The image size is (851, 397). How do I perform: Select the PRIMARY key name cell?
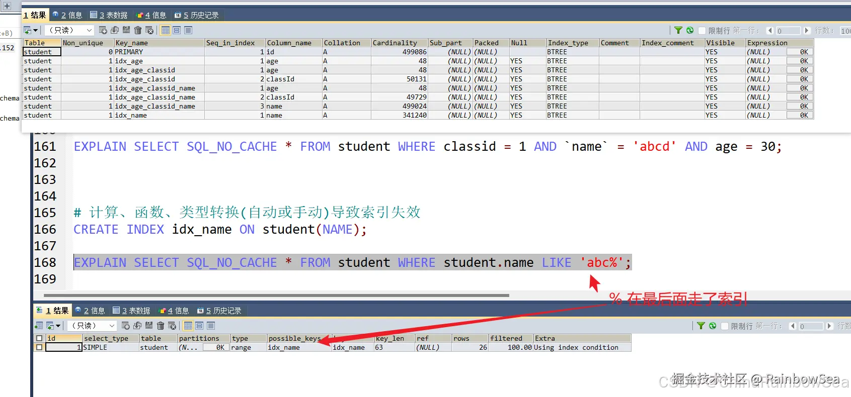pos(159,52)
